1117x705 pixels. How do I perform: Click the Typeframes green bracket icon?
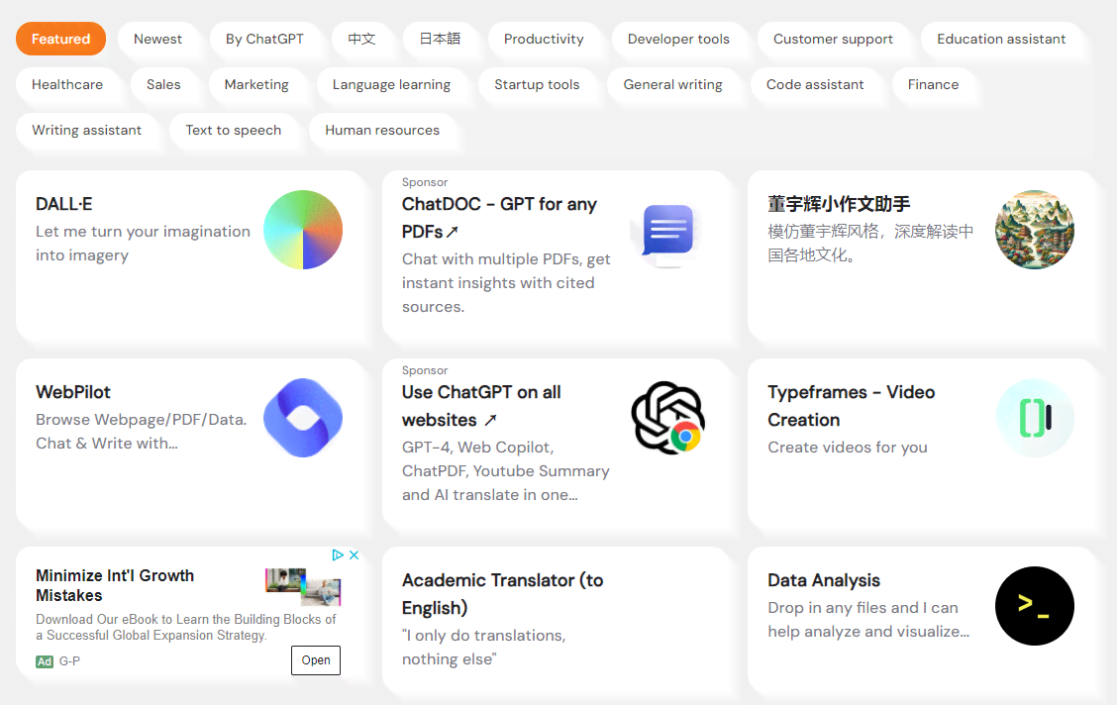tap(1035, 417)
